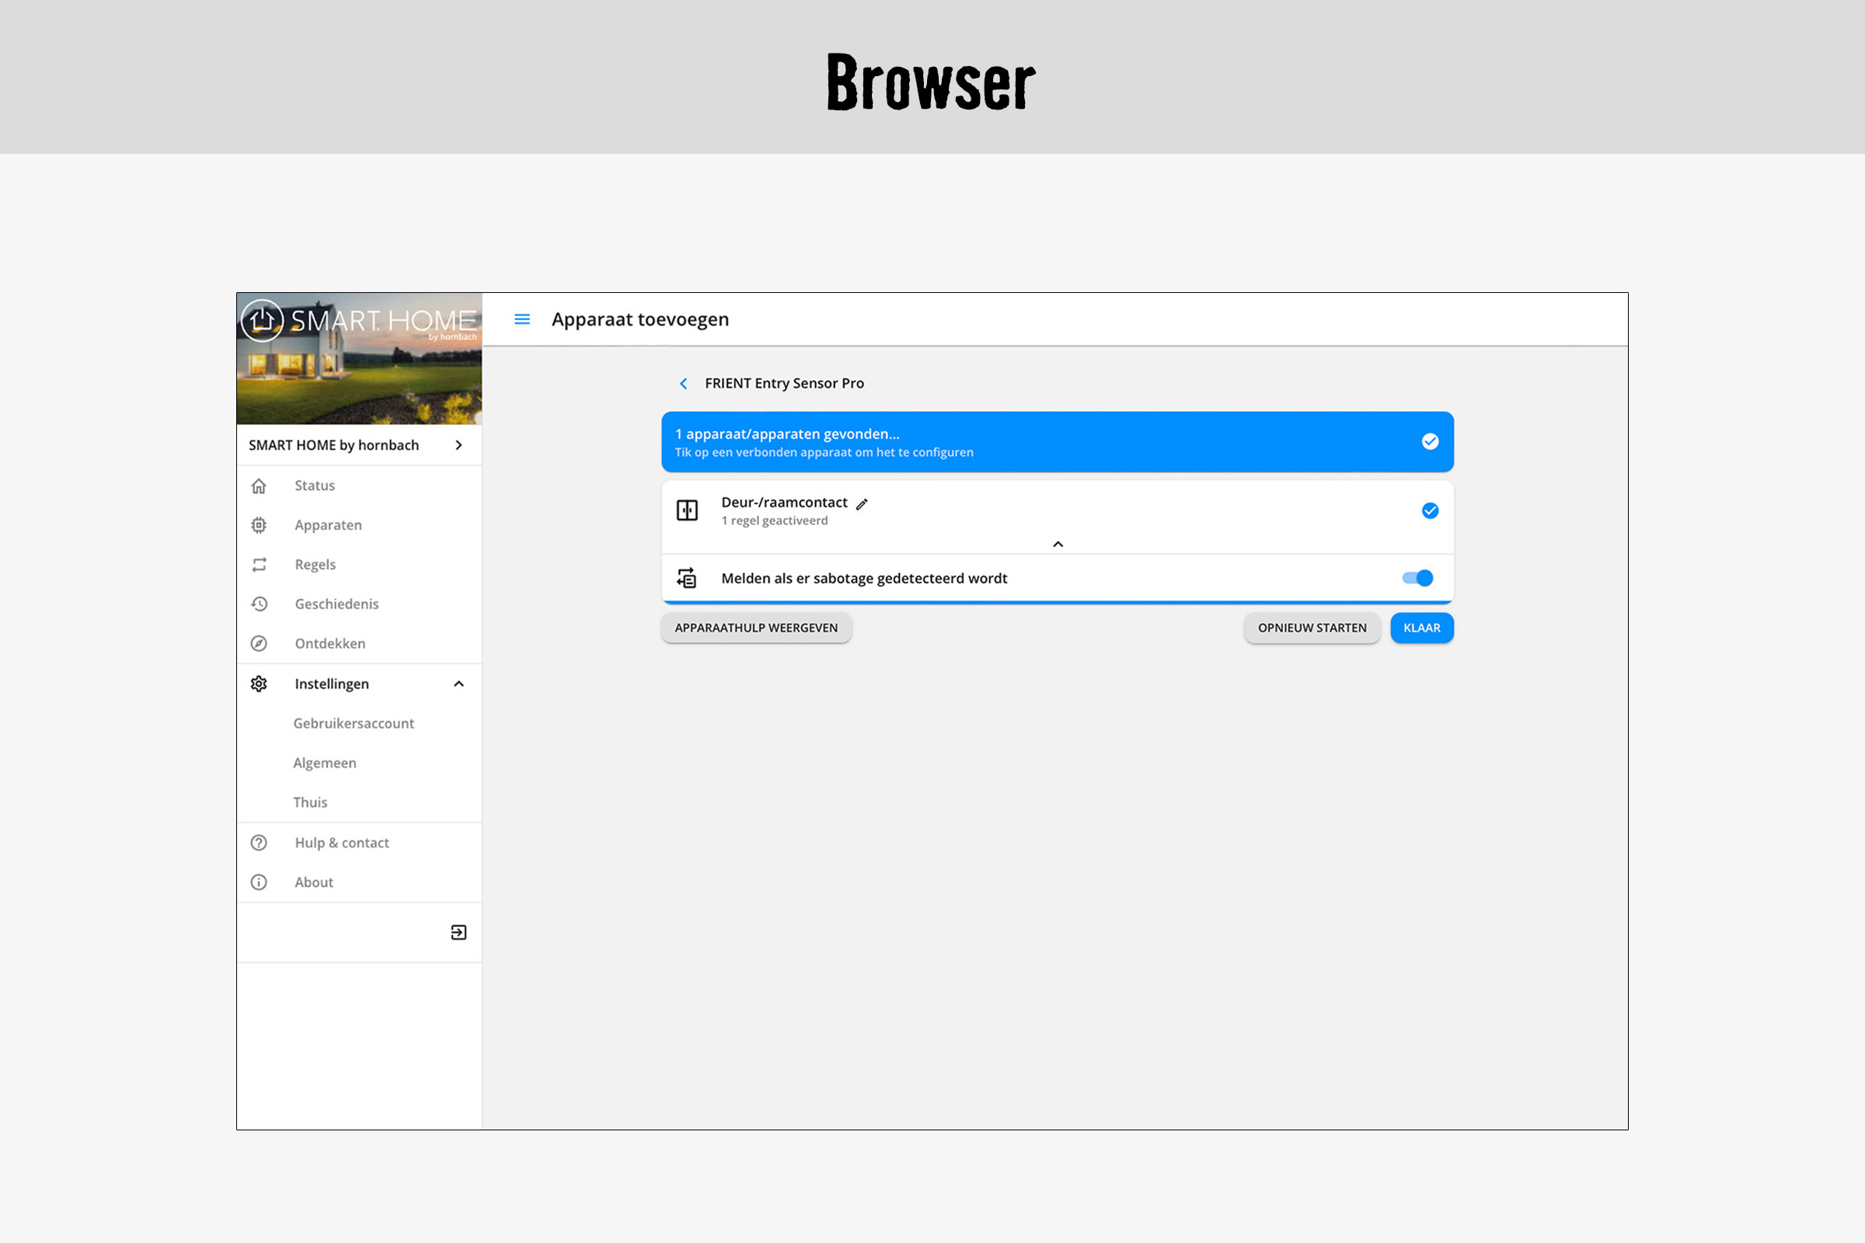Click the sabotage rule icon
This screenshot has width=1865, height=1243.
coord(687,578)
